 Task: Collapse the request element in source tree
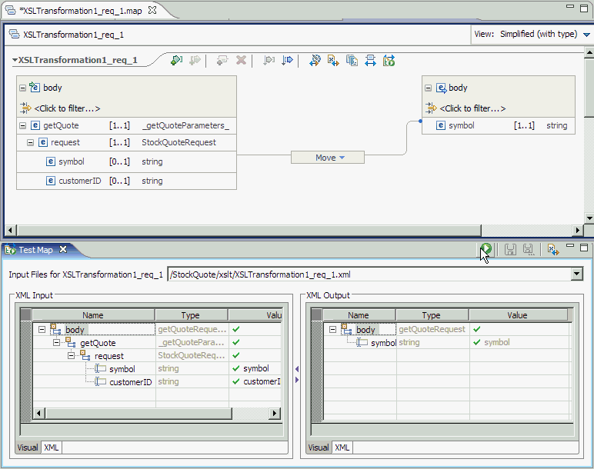click(30, 142)
